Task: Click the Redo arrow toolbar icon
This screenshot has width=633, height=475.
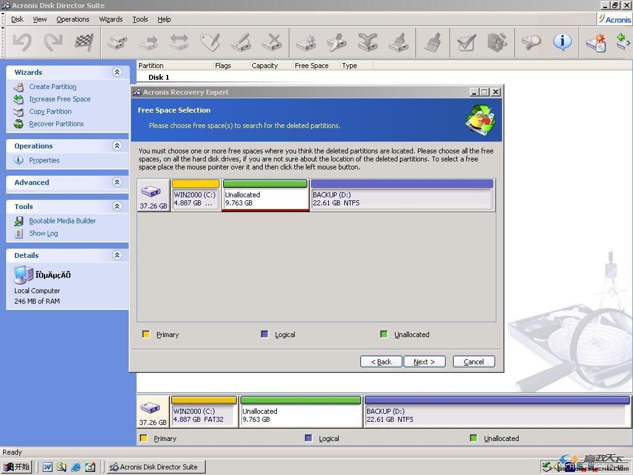Action: coord(53,43)
